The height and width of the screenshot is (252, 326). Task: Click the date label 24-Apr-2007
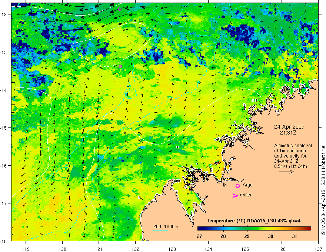[x=289, y=127]
